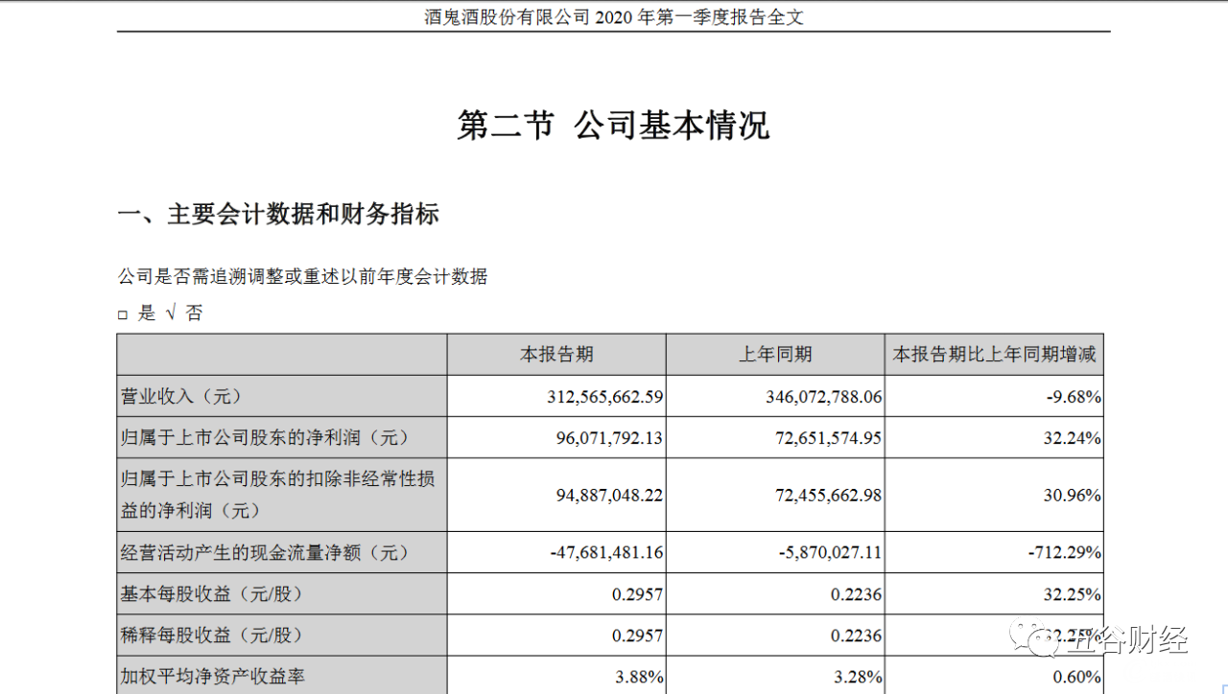Click the -712.29% cash flow change cell
The image size is (1228, 694).
[x=1065, y=553]
